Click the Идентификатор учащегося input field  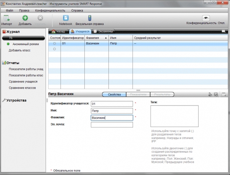click(112, 104)
